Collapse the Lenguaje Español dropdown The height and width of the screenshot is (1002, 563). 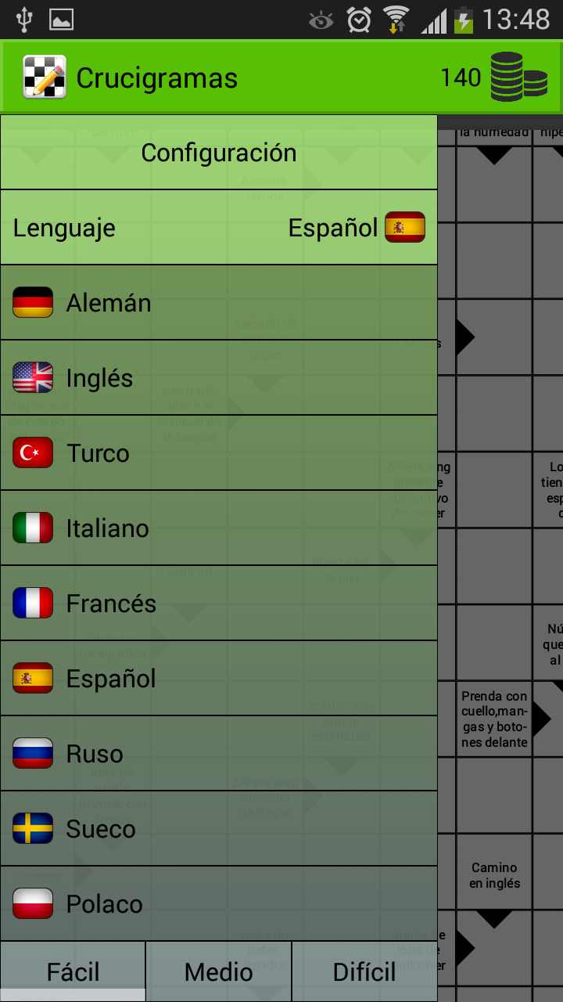pyautogui.click(x=219, y=227)
